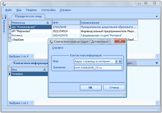Open the Настройки menu
162x113 pixels.
48,10
